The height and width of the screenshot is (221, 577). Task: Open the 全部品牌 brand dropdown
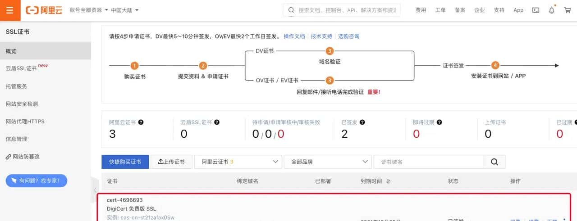click(328, 162)
